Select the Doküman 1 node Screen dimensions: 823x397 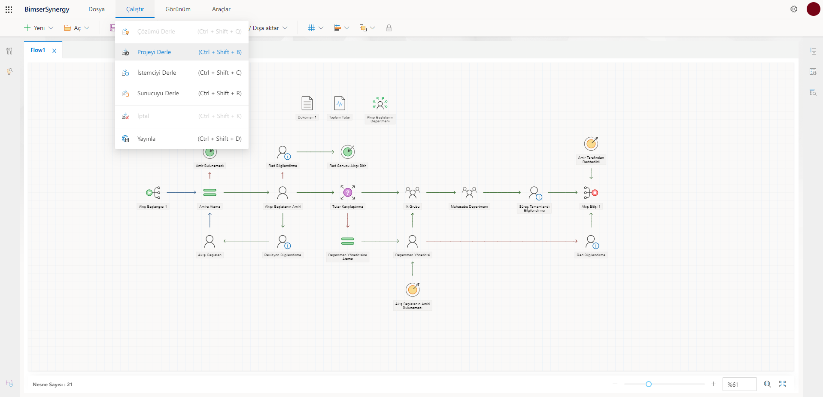[x=307, y=103]
